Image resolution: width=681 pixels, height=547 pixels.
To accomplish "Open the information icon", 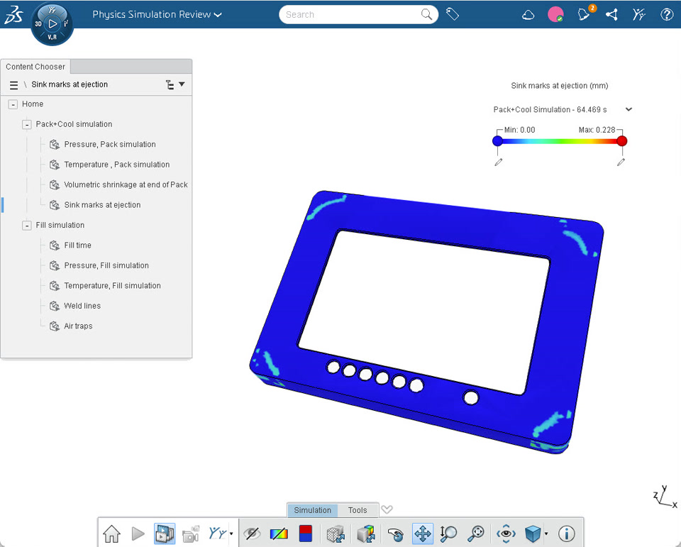I will point(567,534).
